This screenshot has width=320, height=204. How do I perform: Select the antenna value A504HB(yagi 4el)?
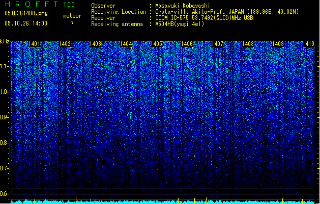[x=180, y=24]
